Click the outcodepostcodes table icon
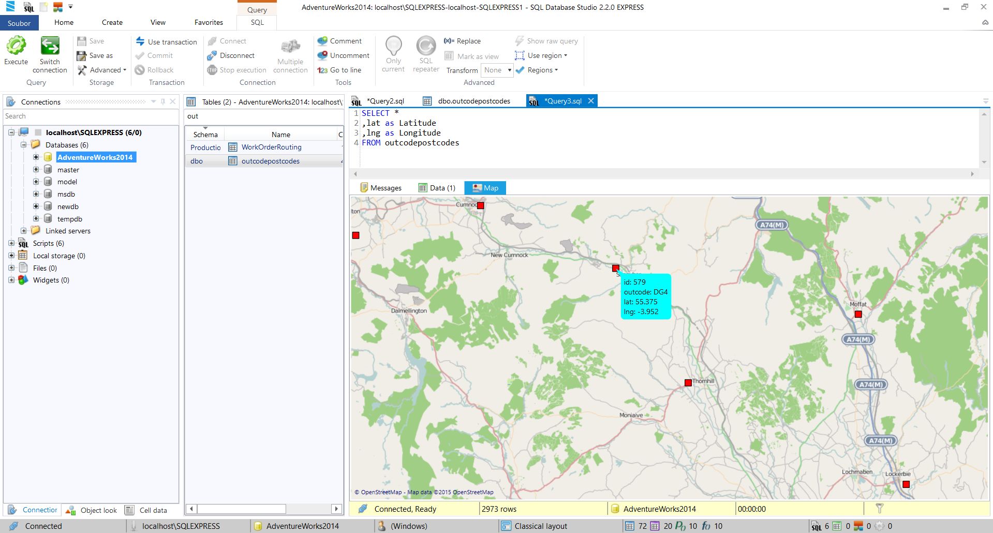The image size is (993, 533). pos(233,161)
